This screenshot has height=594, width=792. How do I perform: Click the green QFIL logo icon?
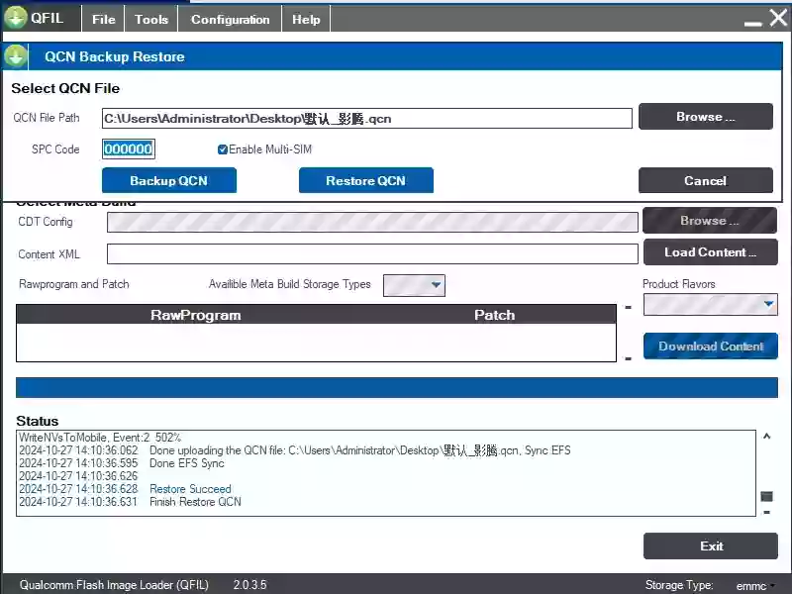[16, 18]
